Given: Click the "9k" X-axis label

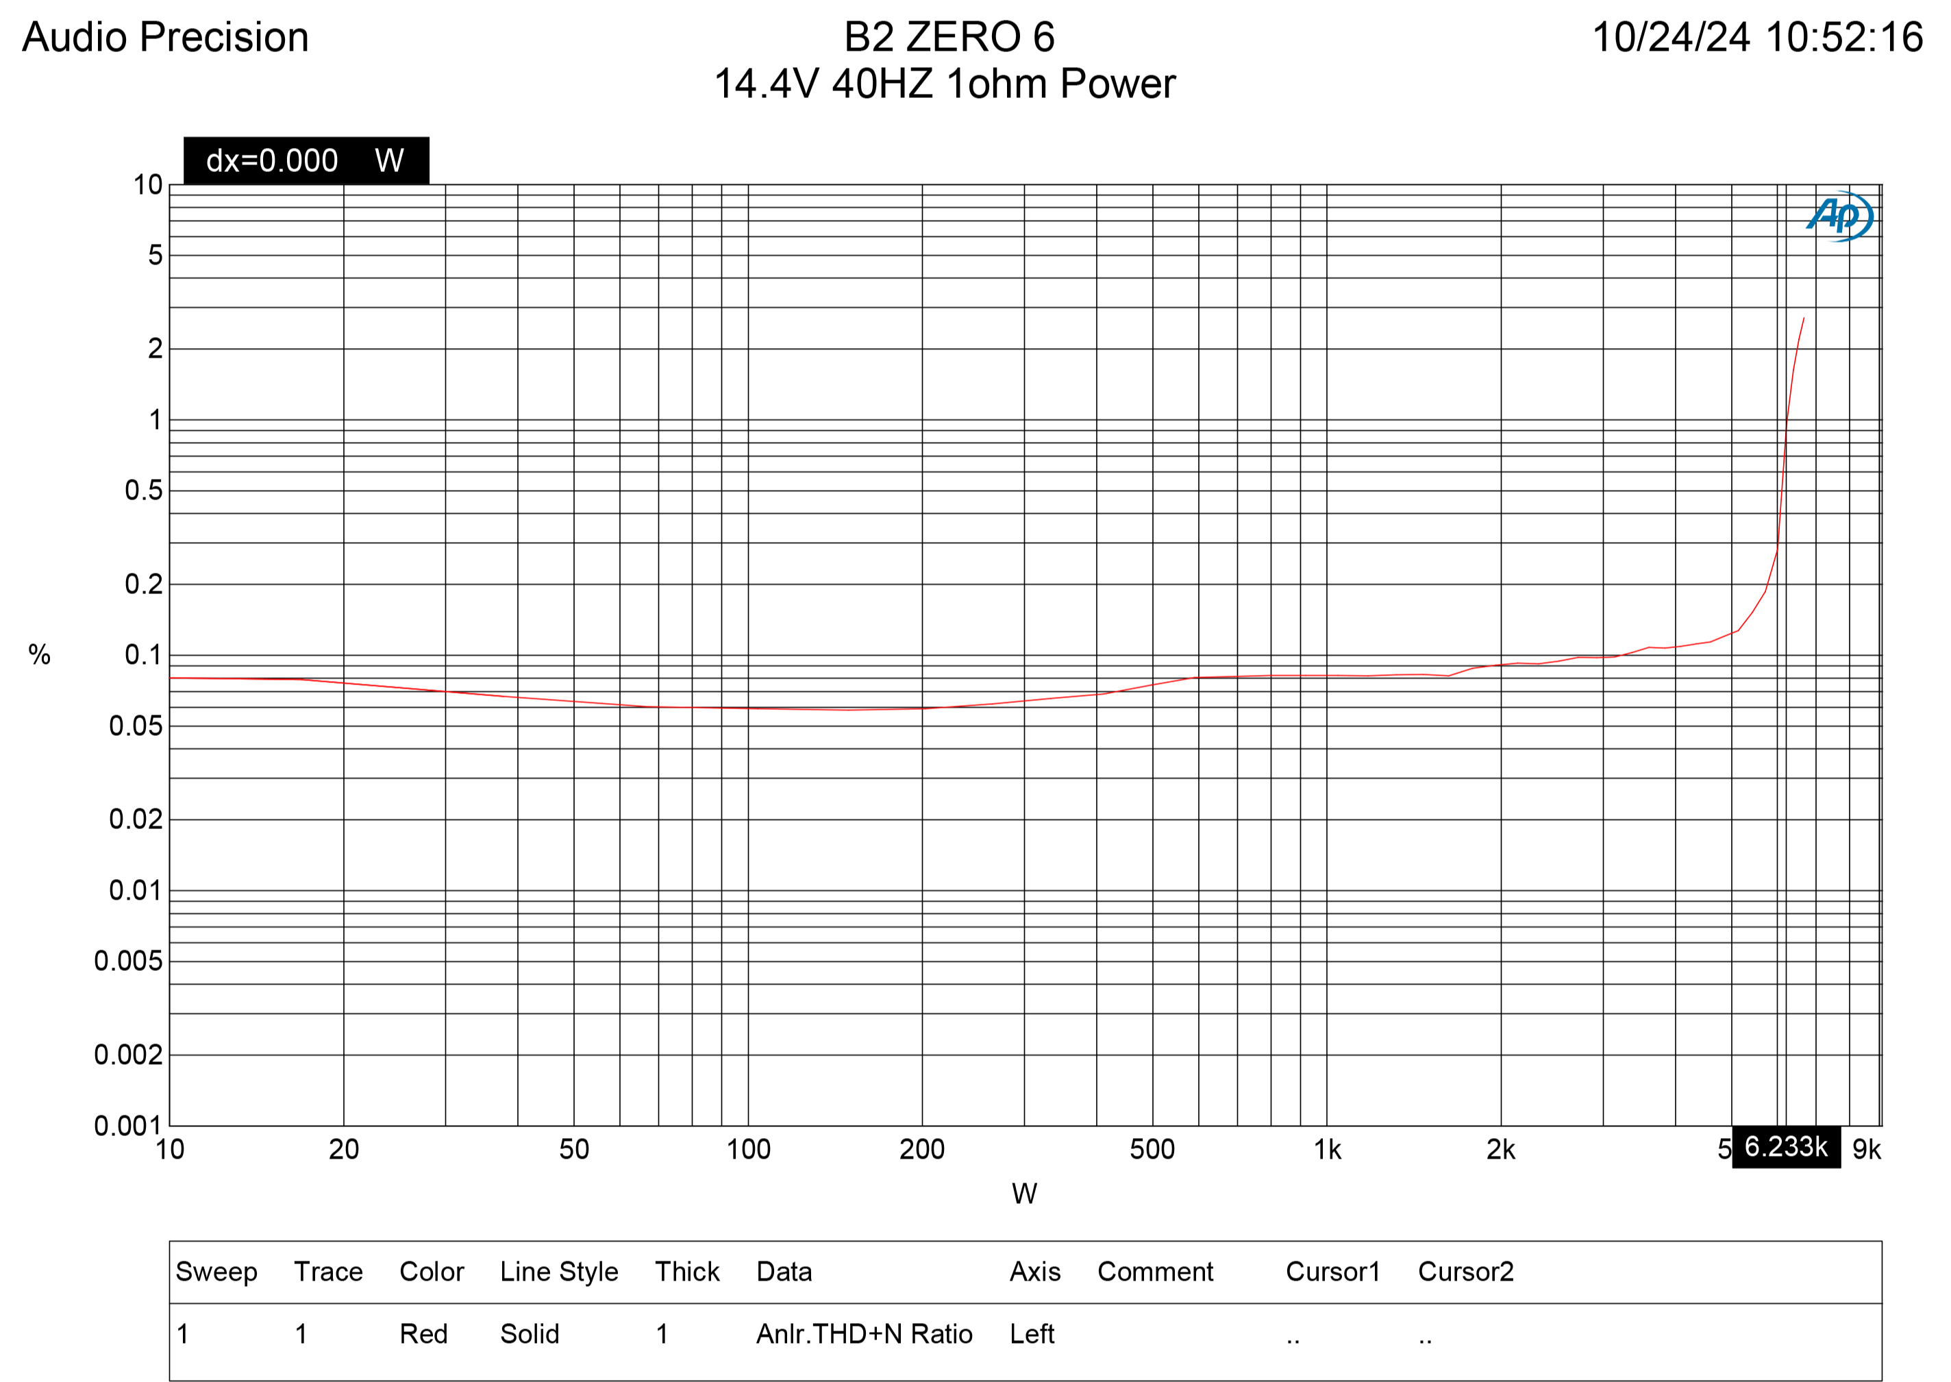Looking at the screenshot, I should click(x=1867, y=1150).
